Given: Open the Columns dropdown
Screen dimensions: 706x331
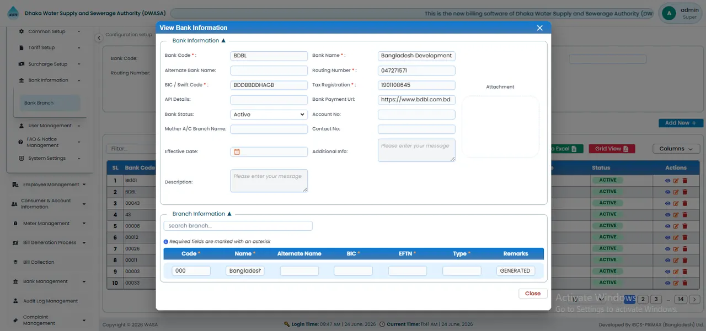Looking at the screenshot, I should (676, 149).
